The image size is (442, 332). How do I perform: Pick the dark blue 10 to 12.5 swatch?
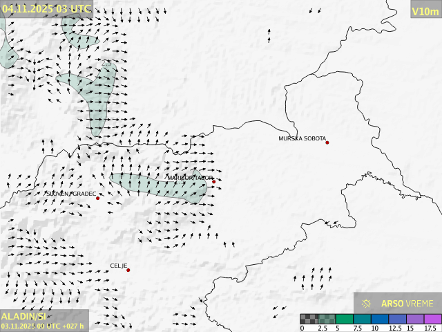coord(380,319)
